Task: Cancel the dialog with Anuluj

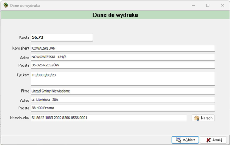Action: pos(213,140)
